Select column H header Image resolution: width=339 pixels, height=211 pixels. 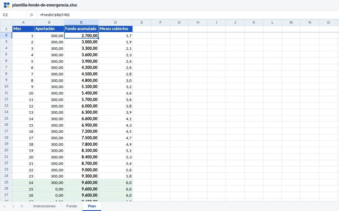coord(198,23)
